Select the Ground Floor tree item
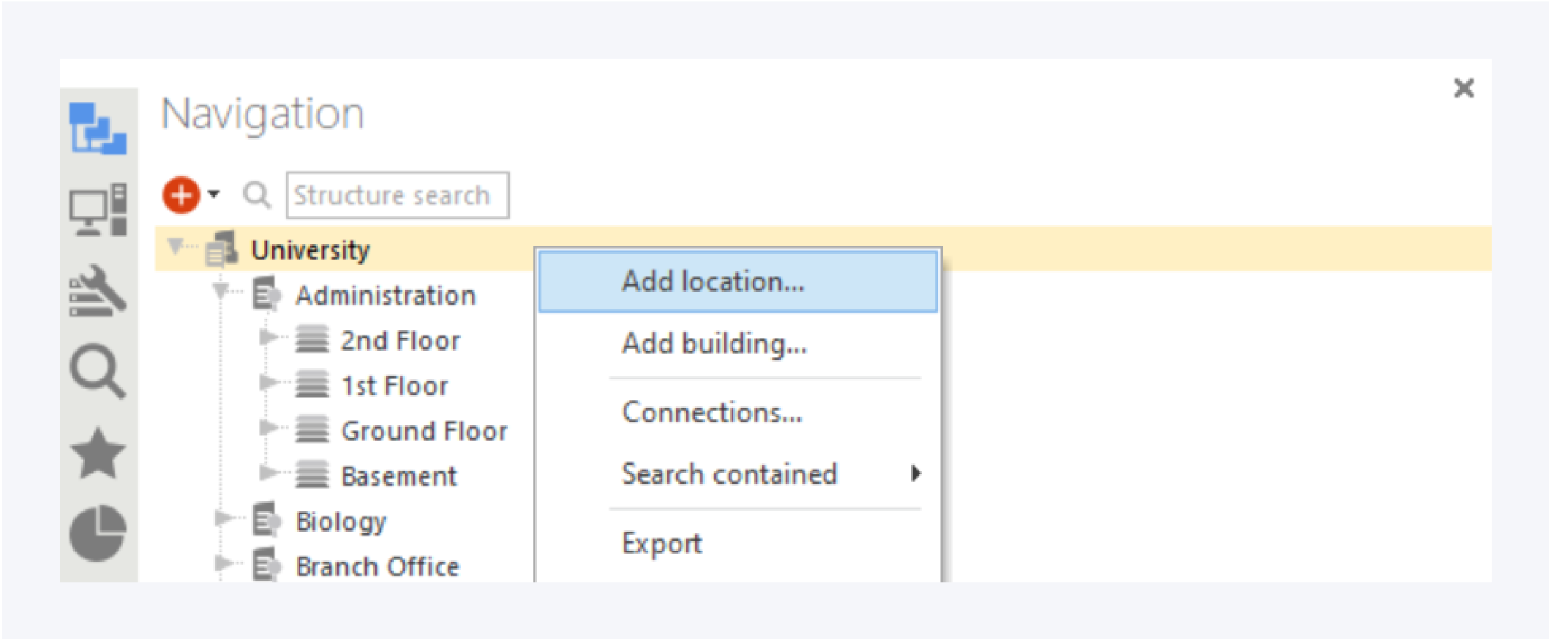Viewport: 1549px width, 639px height. 424,431
